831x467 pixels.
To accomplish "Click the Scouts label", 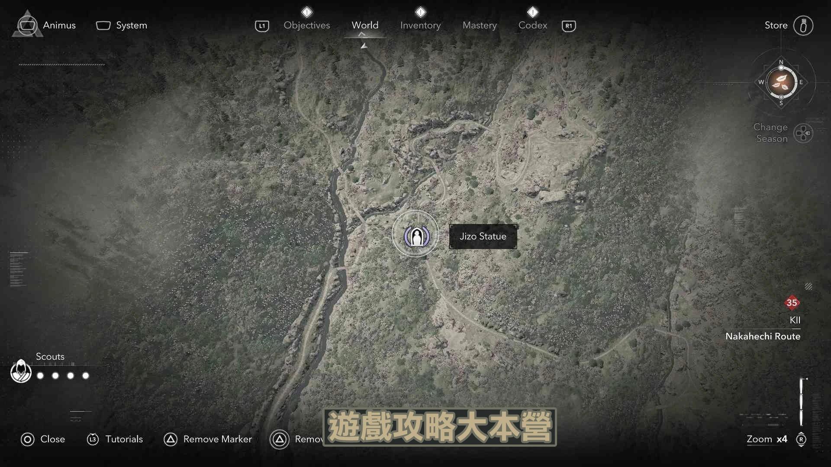I will [50, 356].
